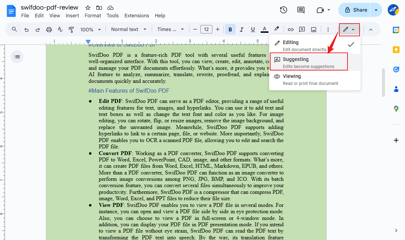Increase font size with plus
Image resolution: width=405 pixels, height=240 pixels.
[217, 29]
